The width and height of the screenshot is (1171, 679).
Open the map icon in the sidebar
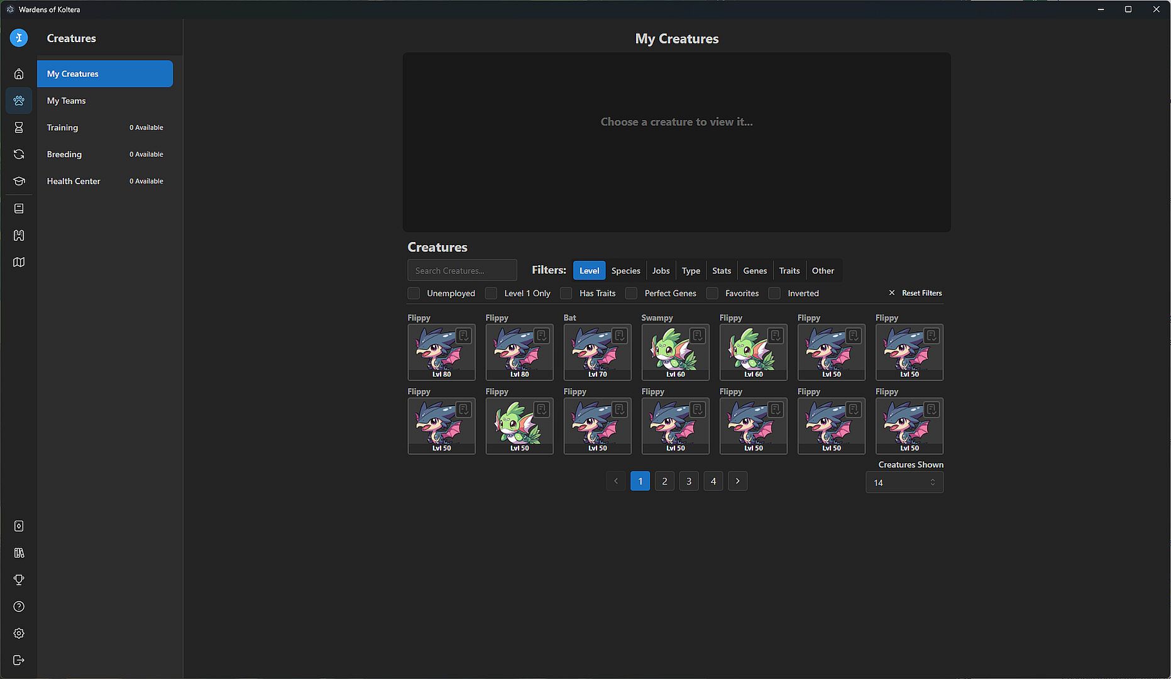tap(19, 262)
